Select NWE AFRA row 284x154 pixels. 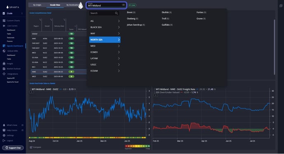(x=59, y=38)
